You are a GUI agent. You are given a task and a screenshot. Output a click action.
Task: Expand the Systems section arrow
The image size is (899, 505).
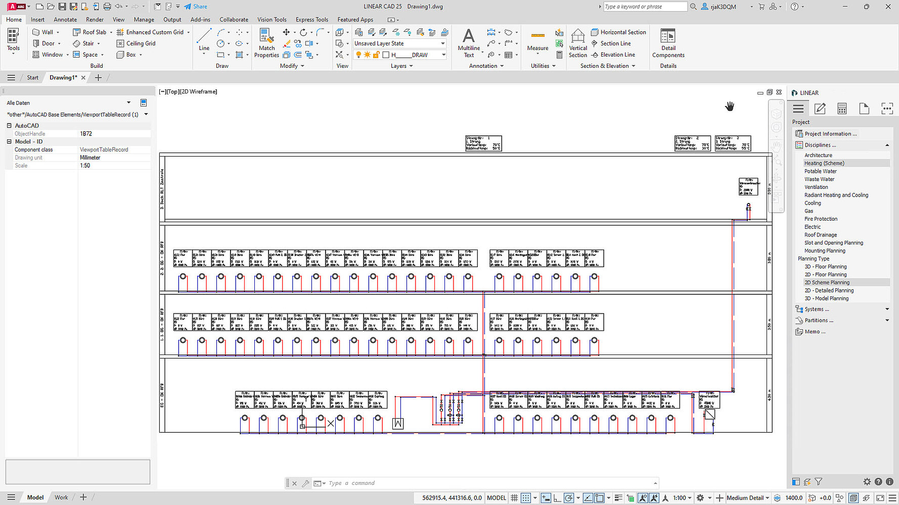pyautogui.click(x=887, y=309)
